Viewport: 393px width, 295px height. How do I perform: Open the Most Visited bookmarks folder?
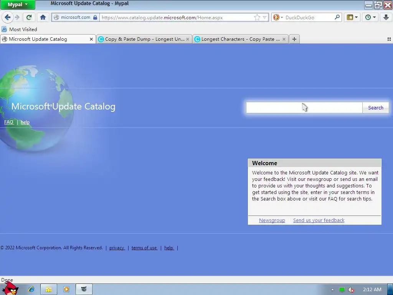pos(19,29)
